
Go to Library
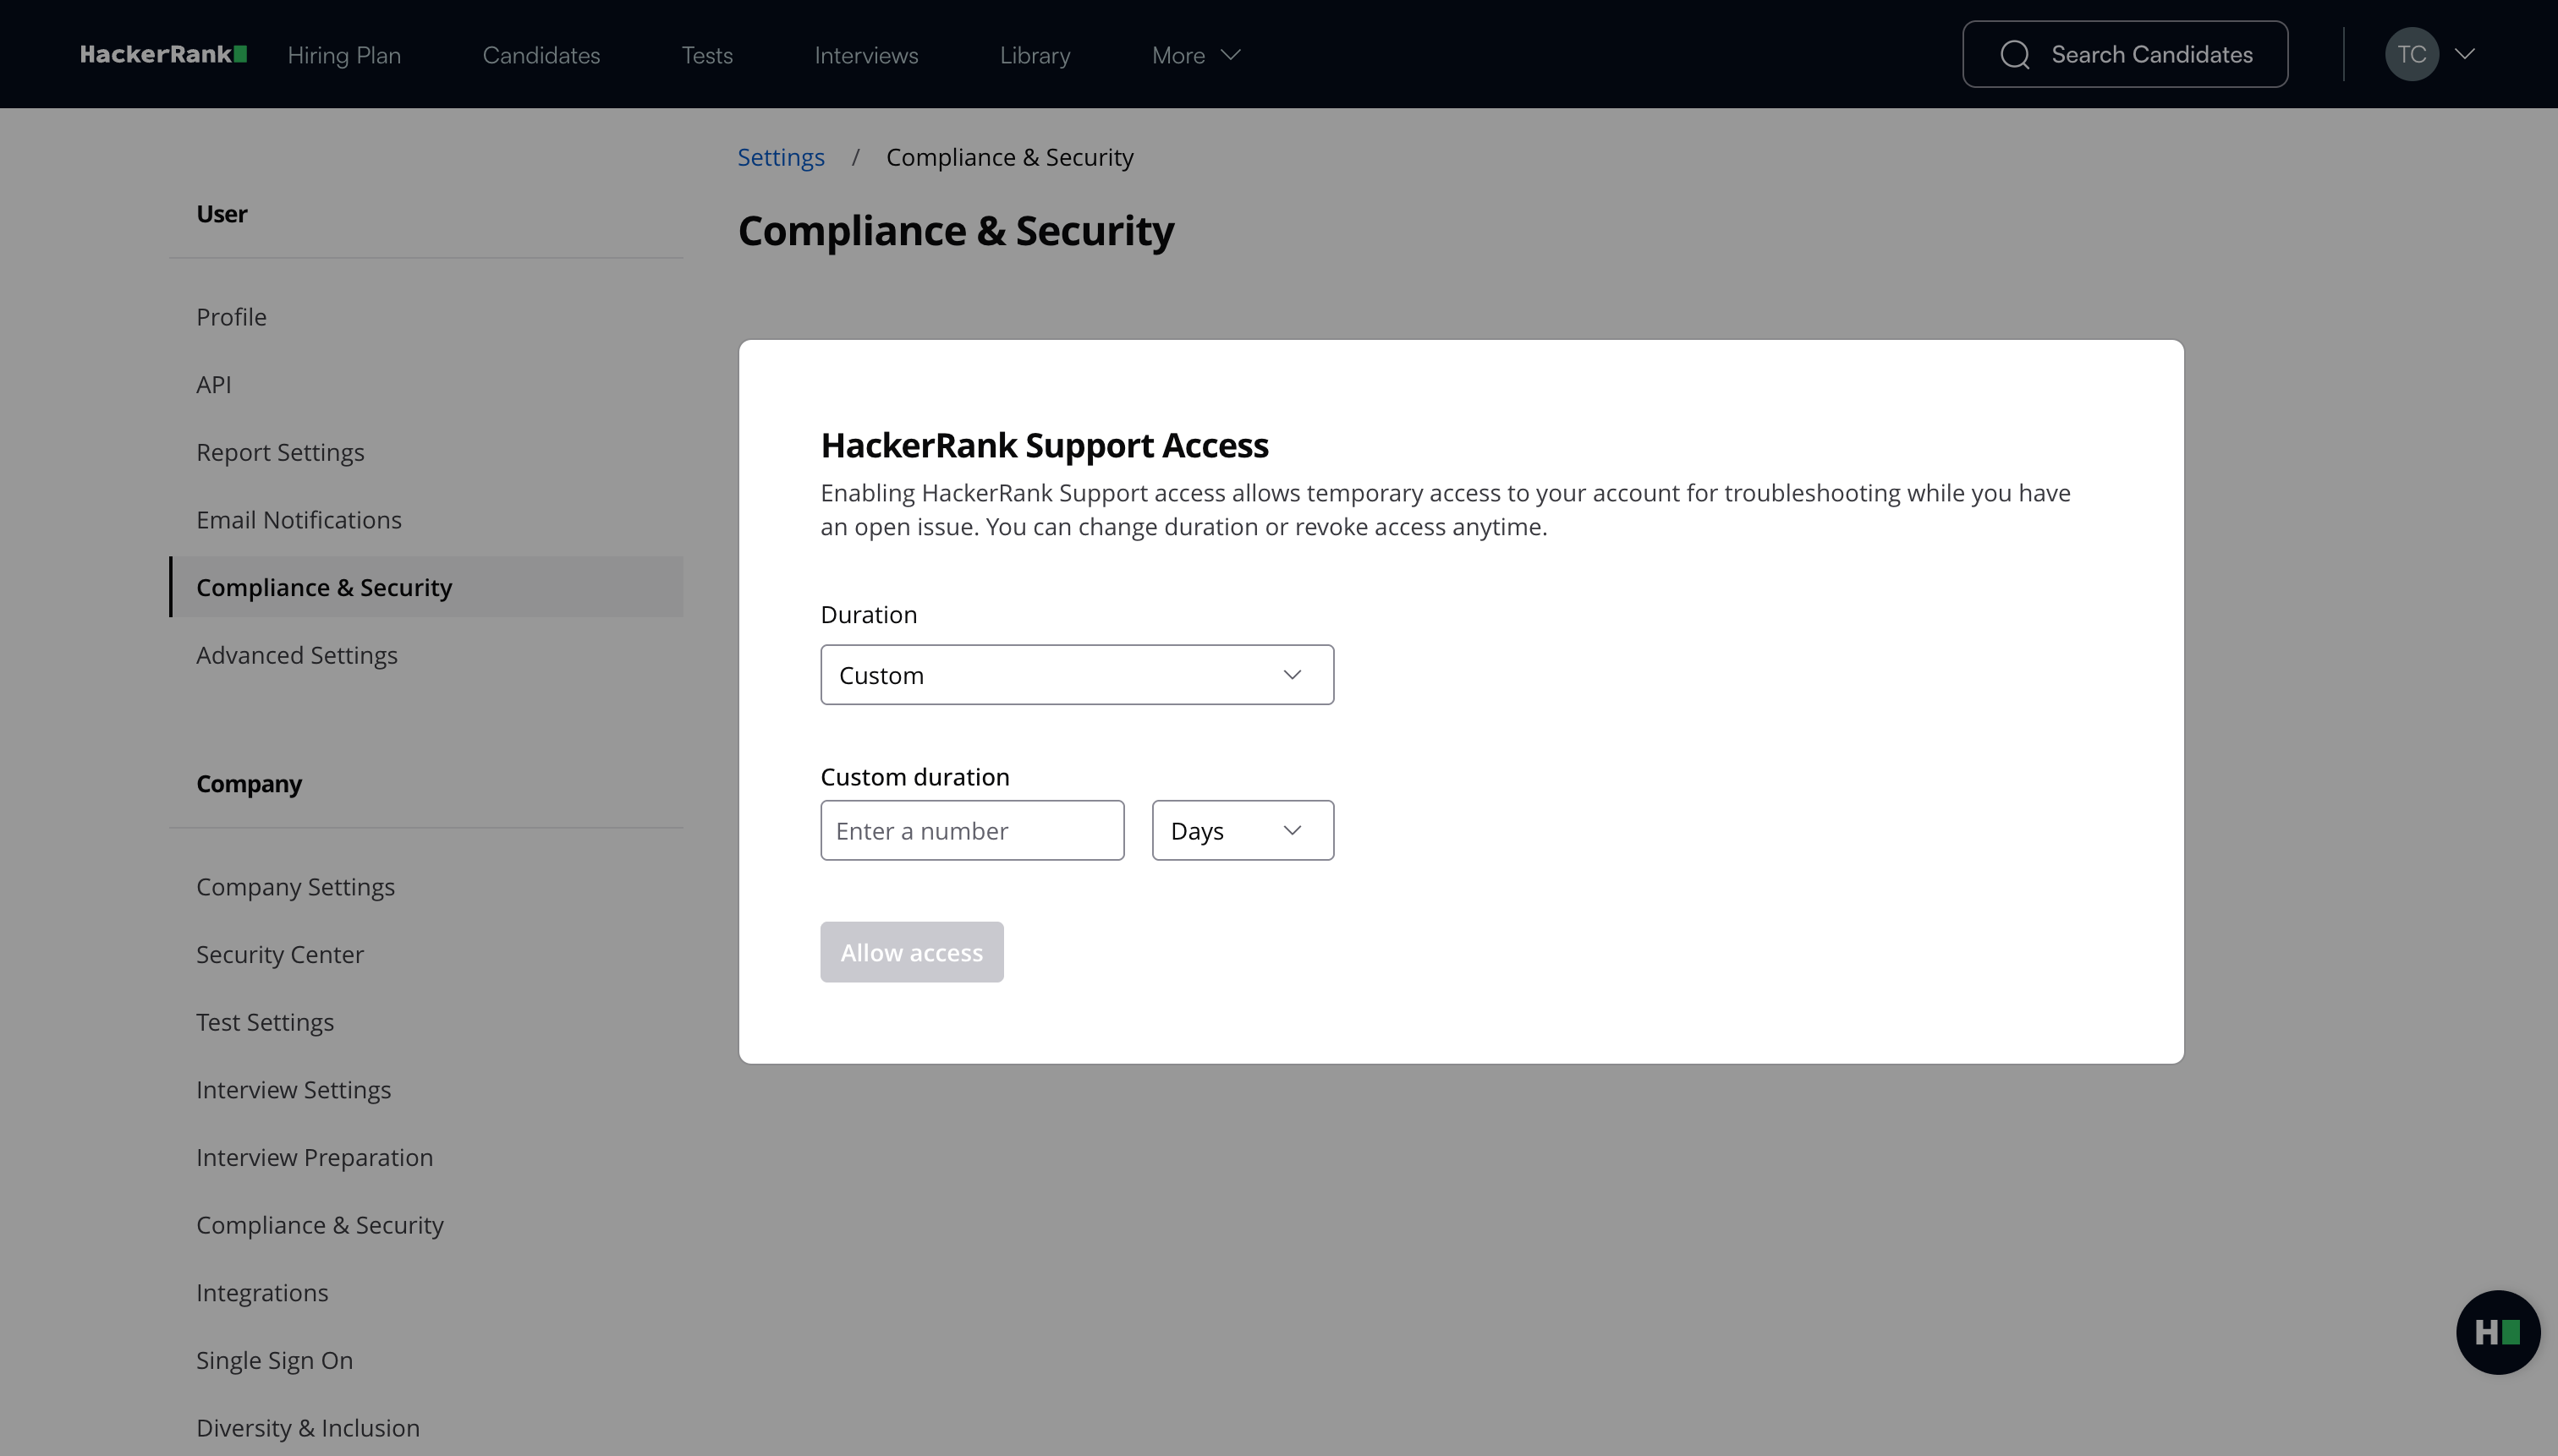(x=1035, y=55)
